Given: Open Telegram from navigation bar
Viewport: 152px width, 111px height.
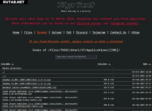Looking at the screenshot, I should point(99,32).
